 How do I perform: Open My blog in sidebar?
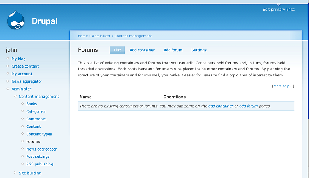coord(18,59)
